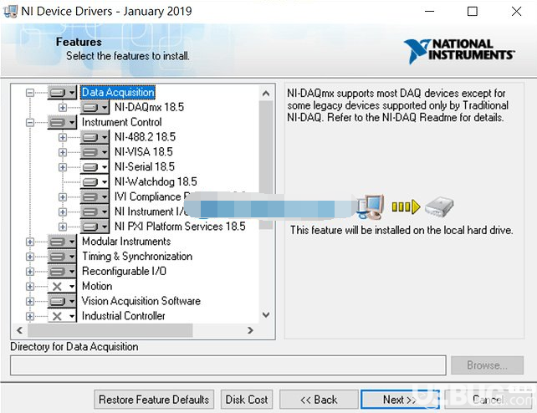This screenshot has height=413, width=537.
Task: Click Restore Feature Defaults button
Action: (154, 400)
